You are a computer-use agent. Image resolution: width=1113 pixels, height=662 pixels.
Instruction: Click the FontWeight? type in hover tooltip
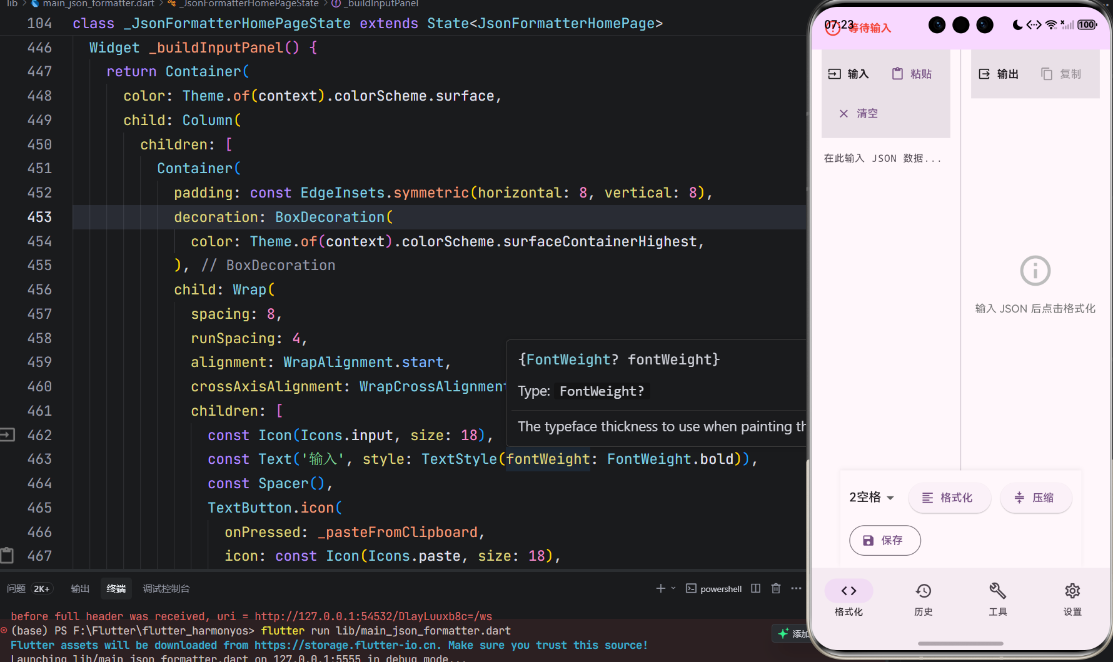coord(602,391)
